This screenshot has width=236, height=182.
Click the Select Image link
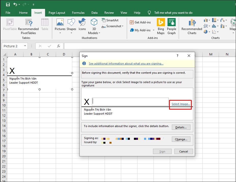[x=181, y=104]
